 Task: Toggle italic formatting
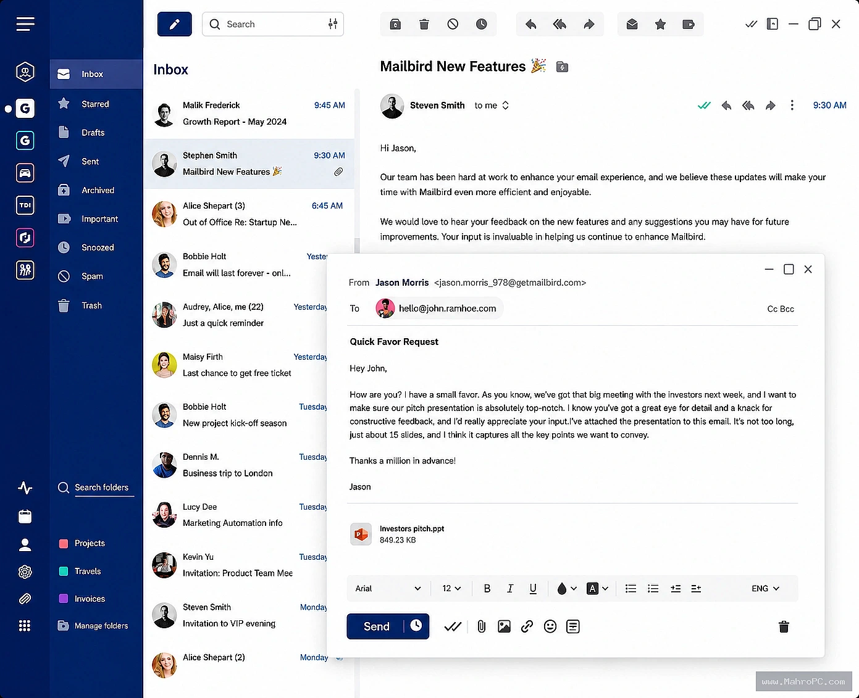click(510, 589)
